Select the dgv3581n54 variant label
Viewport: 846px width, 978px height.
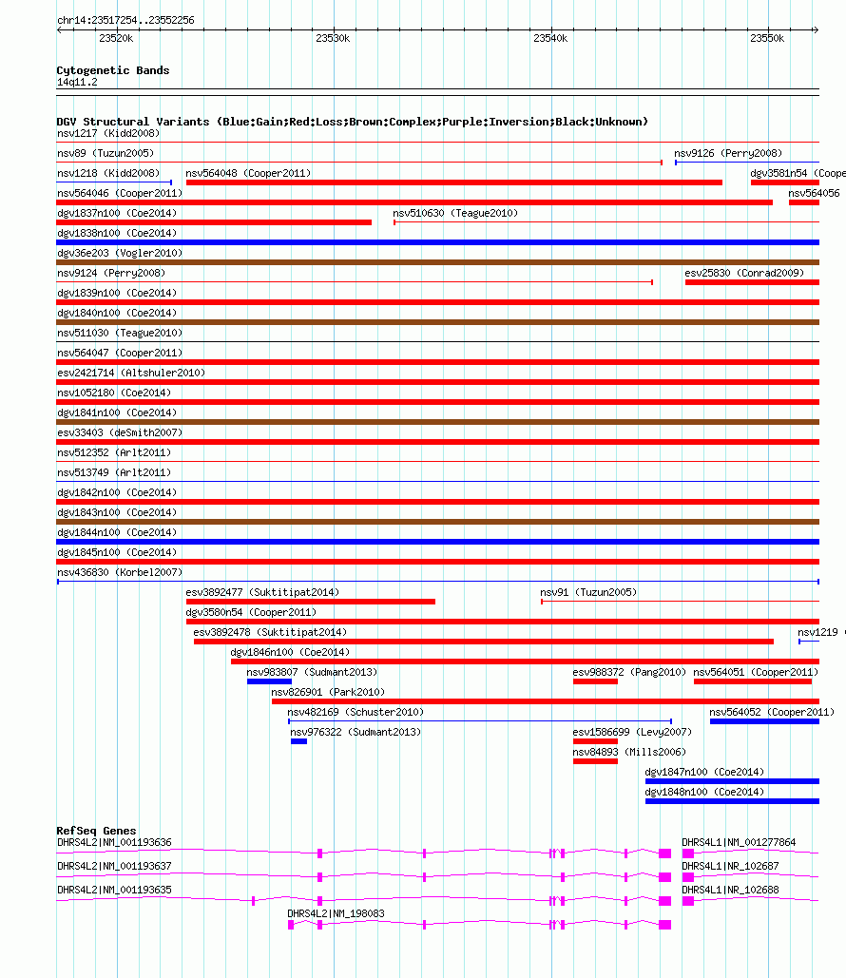click(x=798, y=173)
